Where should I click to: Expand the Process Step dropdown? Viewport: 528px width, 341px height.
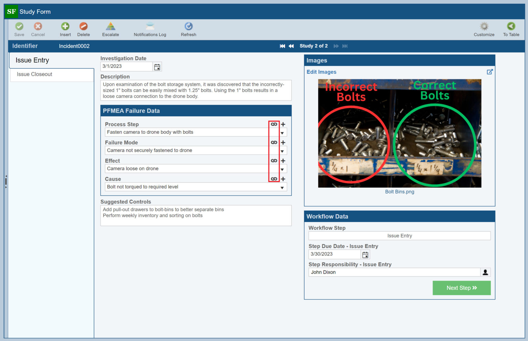282,133
